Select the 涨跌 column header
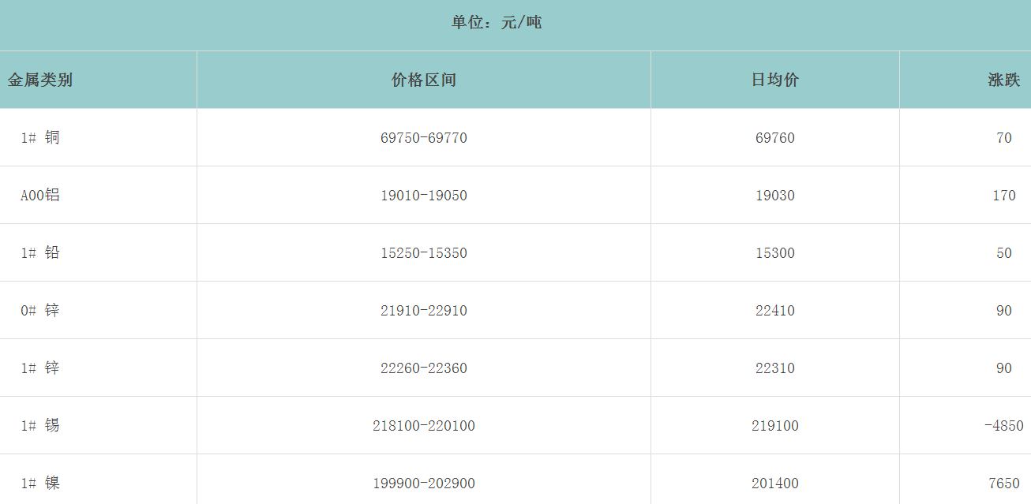Image resolution: width=1031 pixels, height=504 pixels. (x=1003, y=80)
